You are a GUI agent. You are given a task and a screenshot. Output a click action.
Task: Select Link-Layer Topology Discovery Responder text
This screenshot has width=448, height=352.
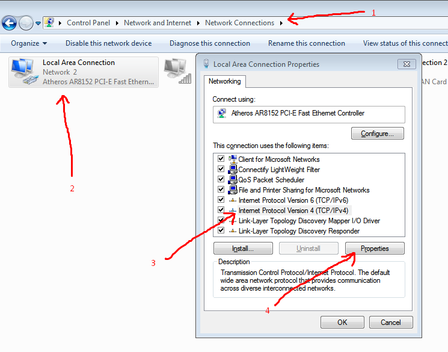tap(299, 231)
